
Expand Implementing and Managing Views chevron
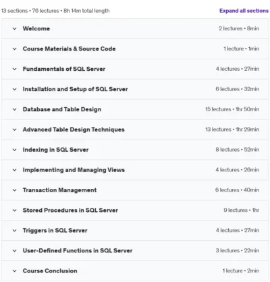point(15,170)
